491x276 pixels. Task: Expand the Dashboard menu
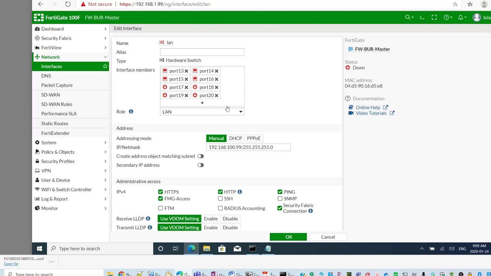(71, 29)
